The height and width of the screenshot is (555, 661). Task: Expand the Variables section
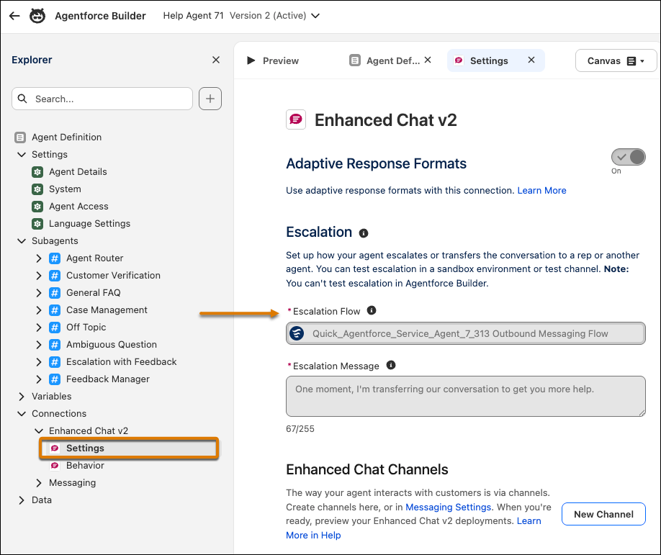pos(22,397)
